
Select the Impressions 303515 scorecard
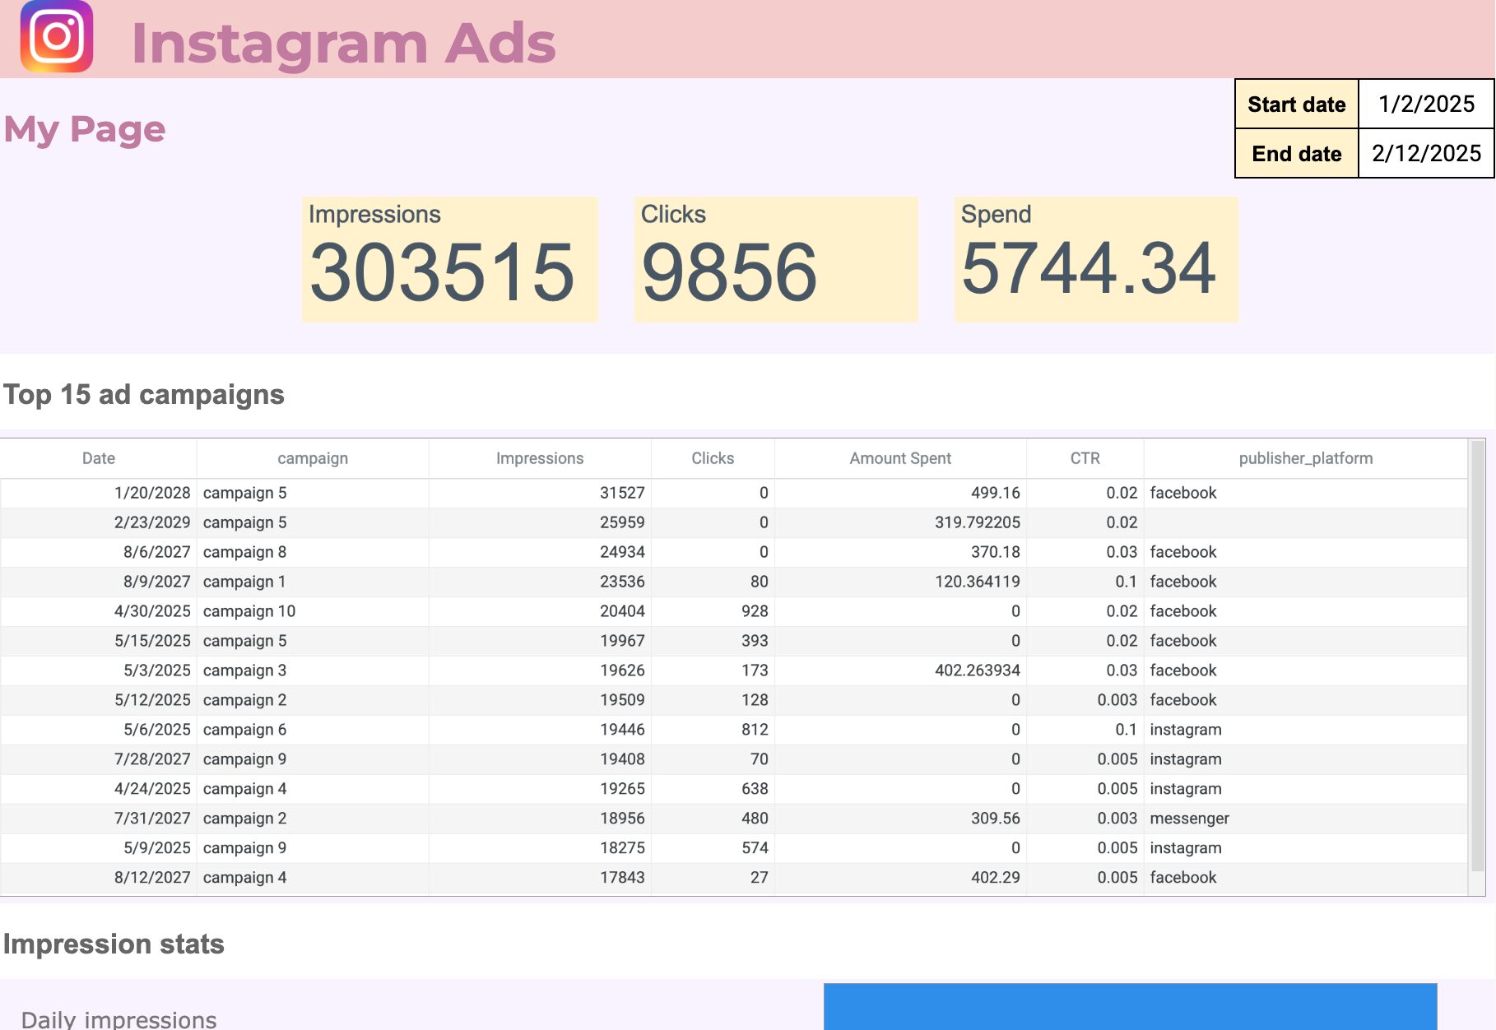click(x=449, y=259)
